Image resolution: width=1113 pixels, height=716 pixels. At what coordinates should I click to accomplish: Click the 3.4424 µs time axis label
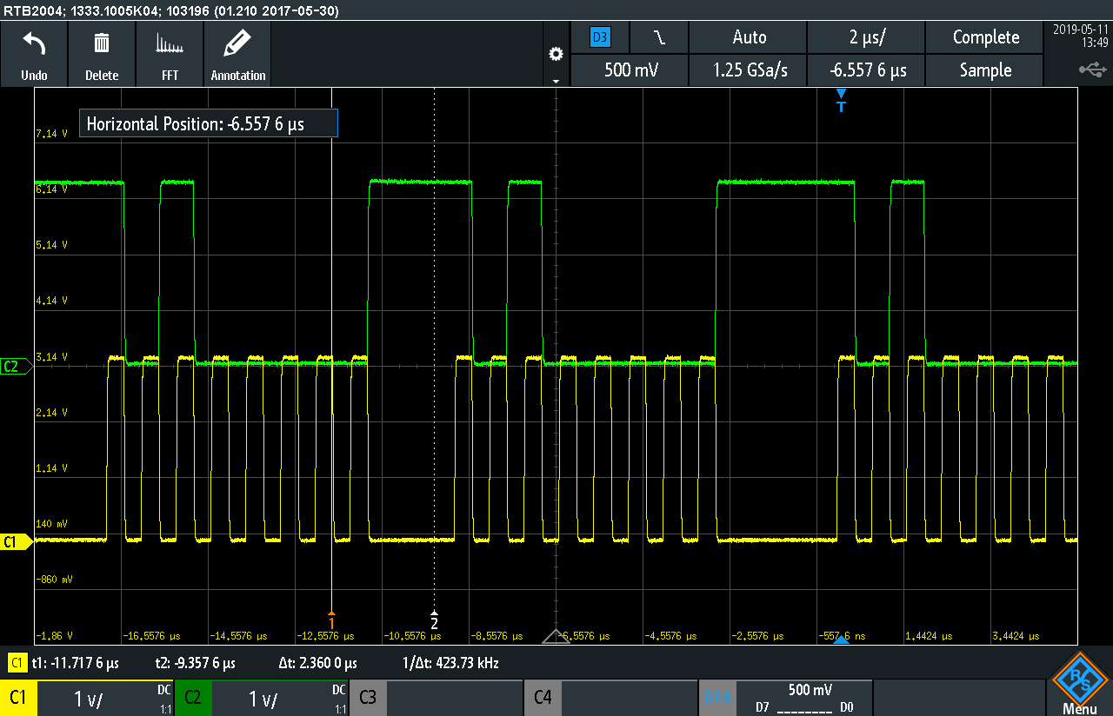pos(1016,635)
